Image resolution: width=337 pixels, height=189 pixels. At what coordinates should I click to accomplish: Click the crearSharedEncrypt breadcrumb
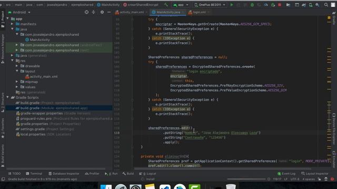click(x=141, y=5)
